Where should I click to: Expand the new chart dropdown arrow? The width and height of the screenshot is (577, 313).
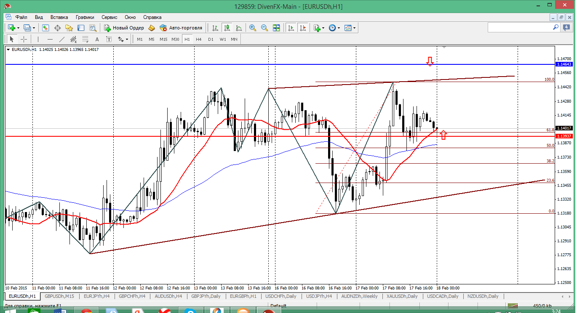18,28
